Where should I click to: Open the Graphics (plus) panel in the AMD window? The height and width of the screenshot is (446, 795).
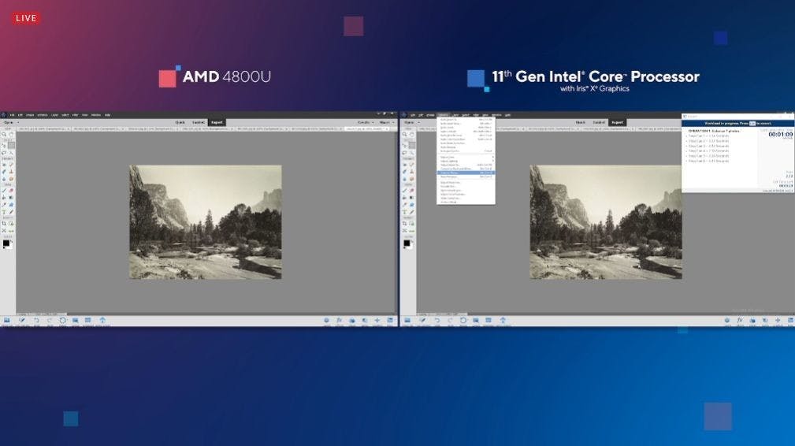[x=377, y=320]
